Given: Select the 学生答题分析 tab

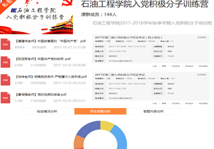Looking at the screenshot, I should click(x=100, y=112).
